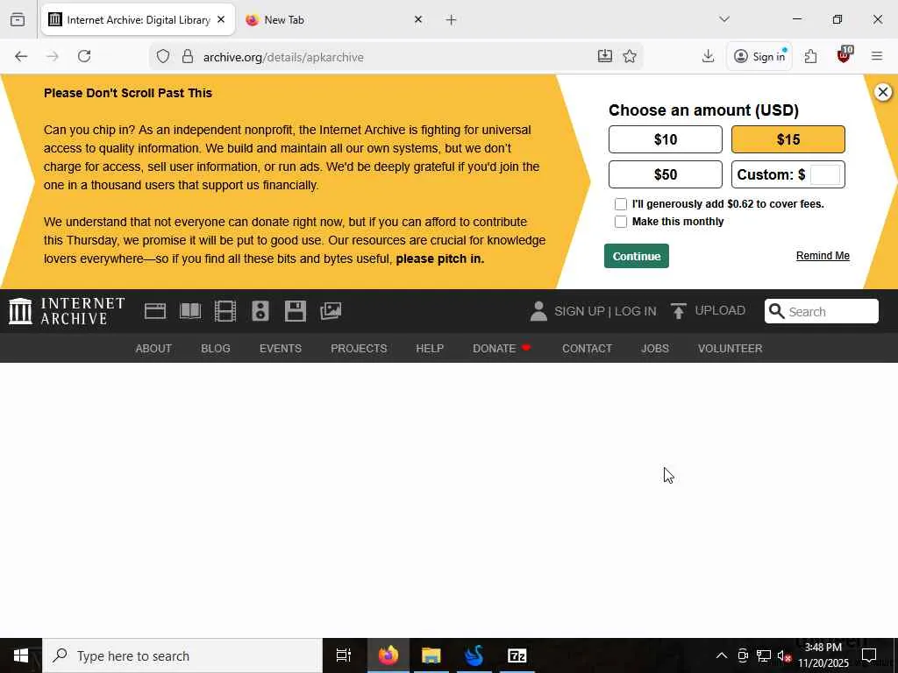Viewport: 898px width, 673px height.
Task: Click the magnifier icon in Archive search box
Action: click(x=776, y=311)
